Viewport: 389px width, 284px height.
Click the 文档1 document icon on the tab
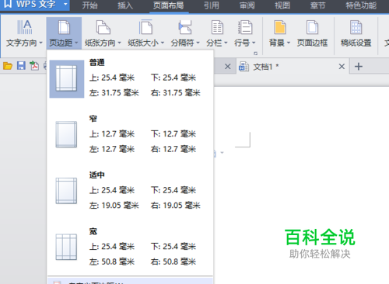tap(244, 67)
